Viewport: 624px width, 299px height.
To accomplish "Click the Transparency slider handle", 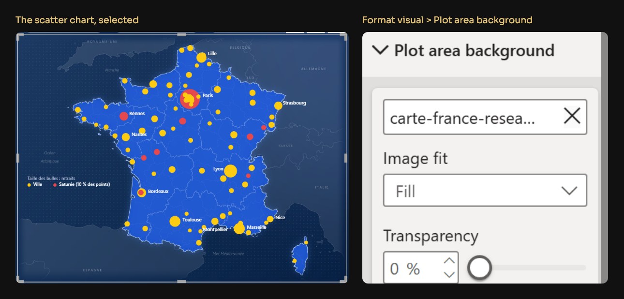I will [x=479, y=268].
